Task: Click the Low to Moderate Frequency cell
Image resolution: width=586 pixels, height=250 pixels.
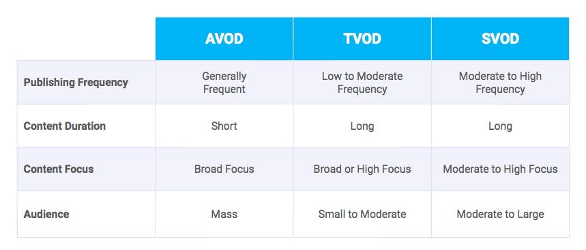Action: 362,83
